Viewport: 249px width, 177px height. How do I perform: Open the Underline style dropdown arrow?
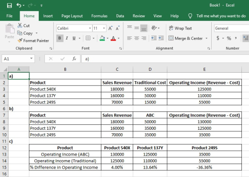click(x=80, y=38)
